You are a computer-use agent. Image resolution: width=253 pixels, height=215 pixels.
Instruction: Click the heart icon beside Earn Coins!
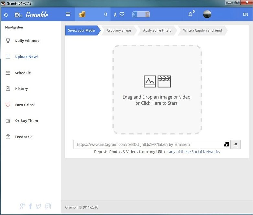point(8,105)
